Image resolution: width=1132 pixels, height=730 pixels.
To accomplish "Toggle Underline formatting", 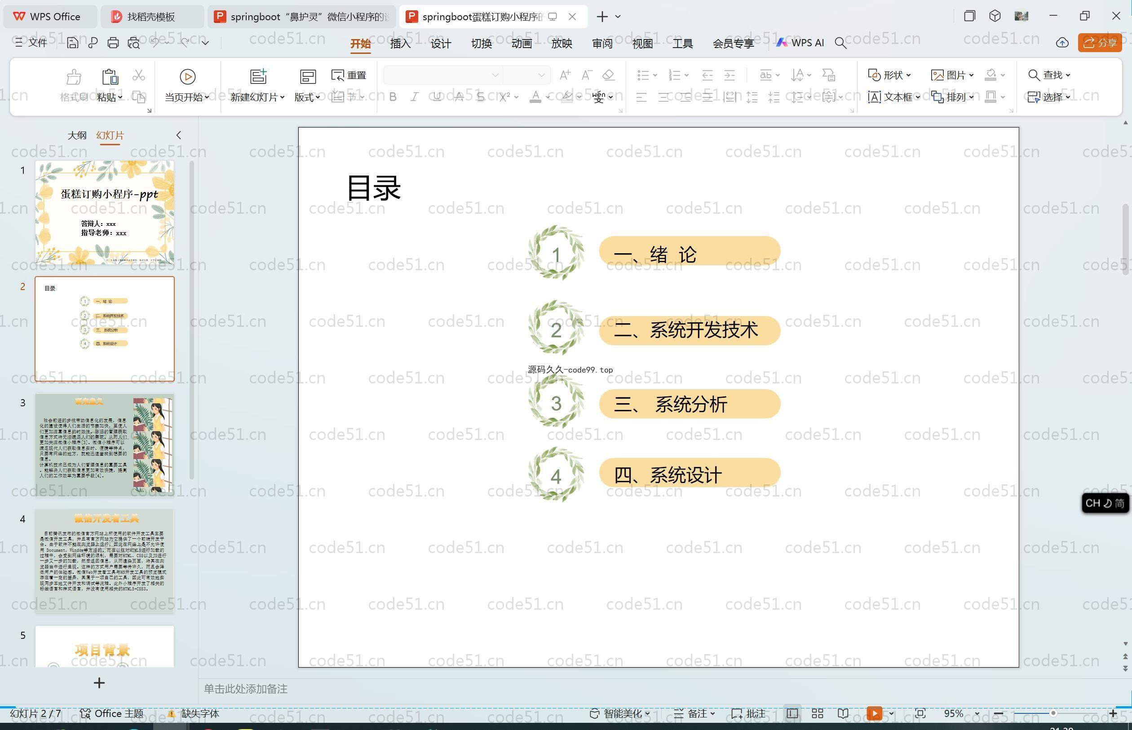I will [x=437, y=97].
